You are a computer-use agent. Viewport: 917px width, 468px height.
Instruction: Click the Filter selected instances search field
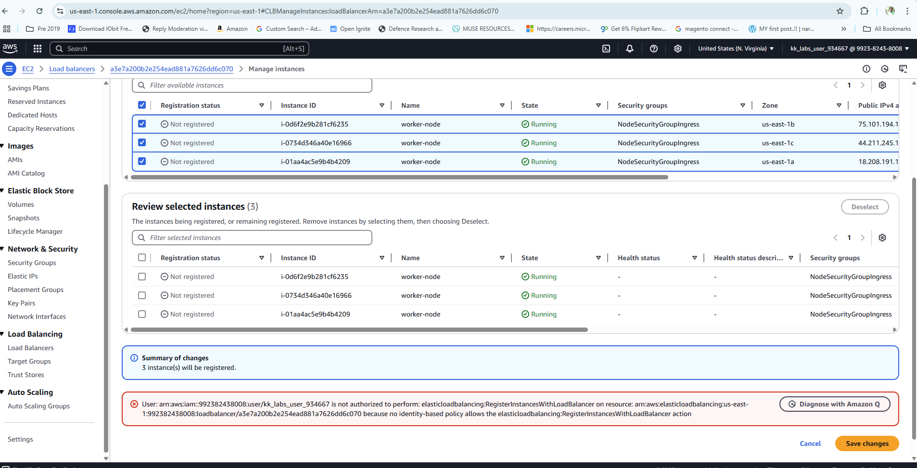(252, 238)
